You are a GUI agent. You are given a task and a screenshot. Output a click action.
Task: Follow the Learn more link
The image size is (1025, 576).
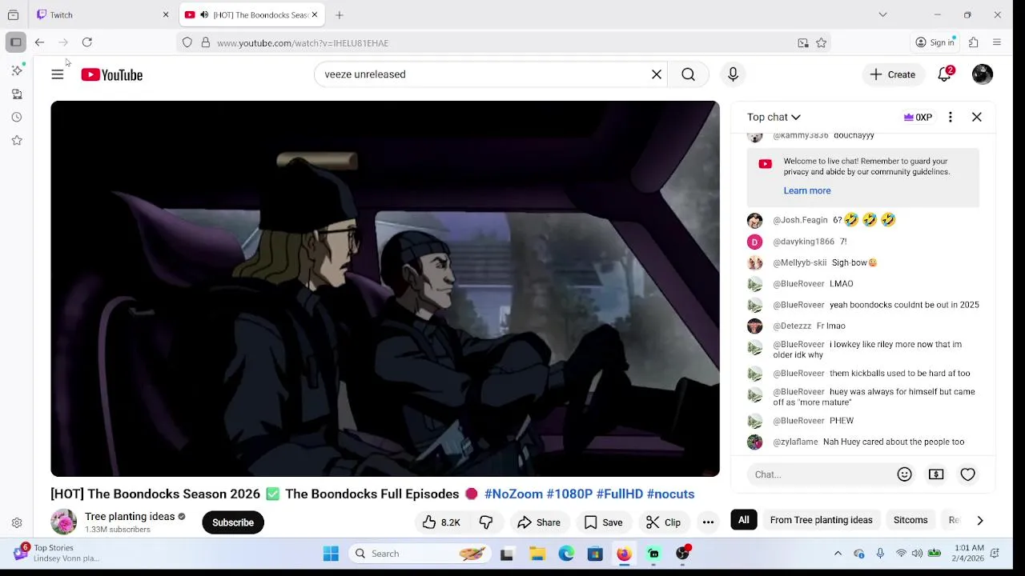pos(806,190)
